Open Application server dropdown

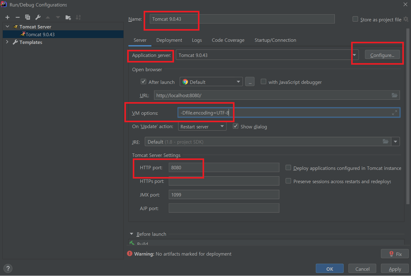click(355, 55)
